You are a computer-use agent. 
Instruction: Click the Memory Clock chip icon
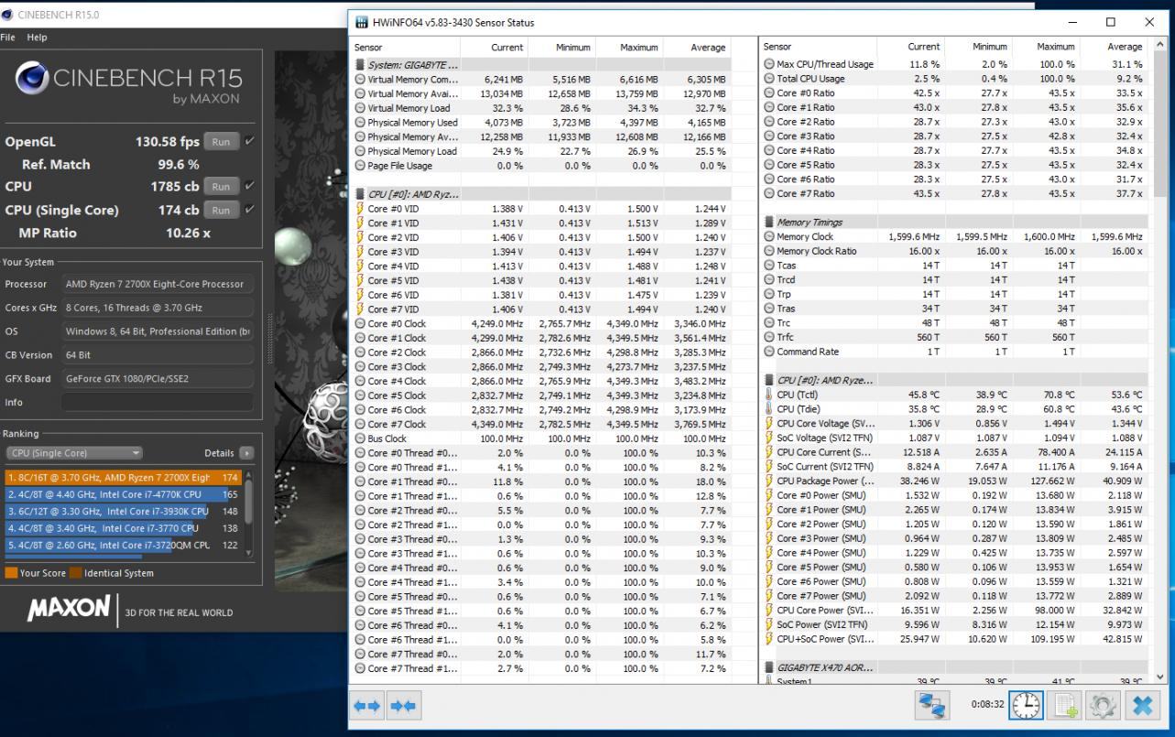coord(768,236)
